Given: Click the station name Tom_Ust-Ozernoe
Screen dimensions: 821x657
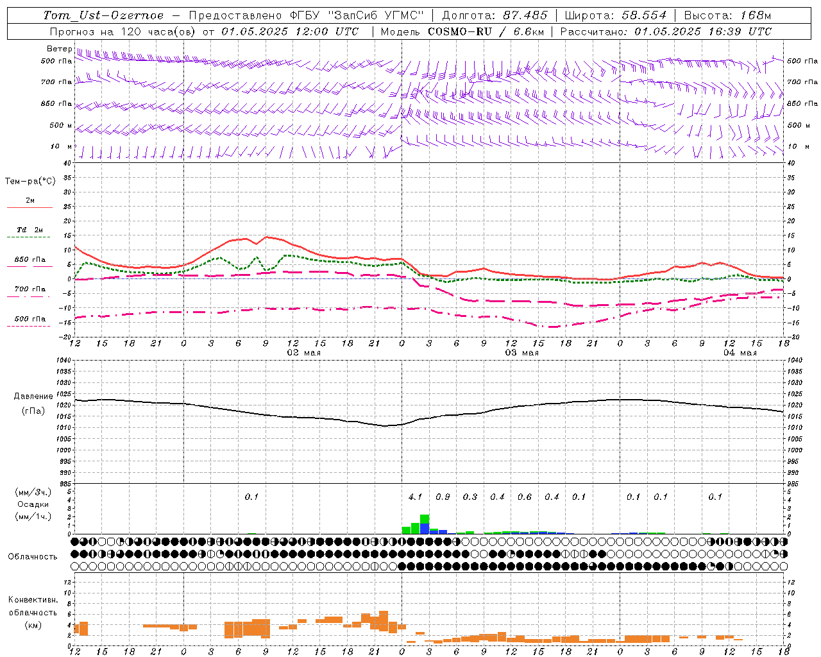Looking at the screenshot, I should (x=104, y=15).
